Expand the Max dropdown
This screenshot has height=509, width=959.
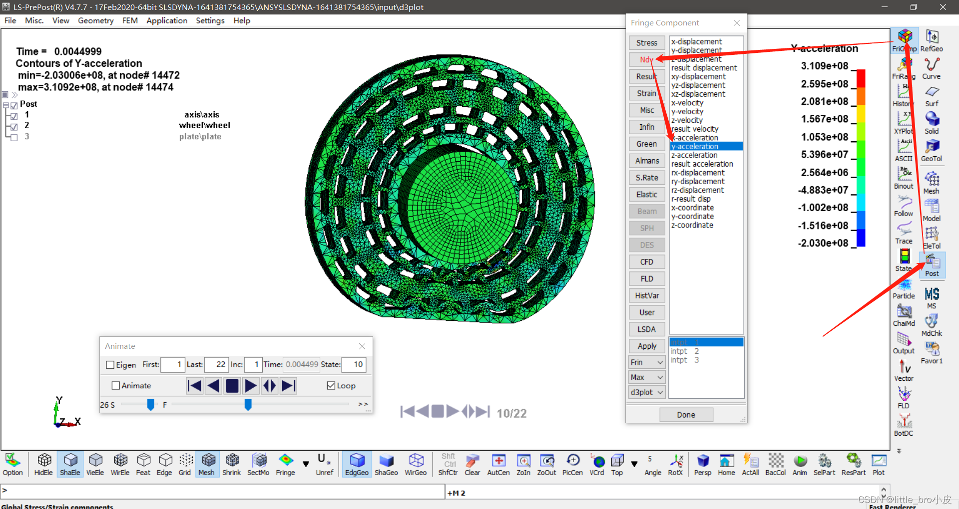pyautogui.click(x=647, y=377)
